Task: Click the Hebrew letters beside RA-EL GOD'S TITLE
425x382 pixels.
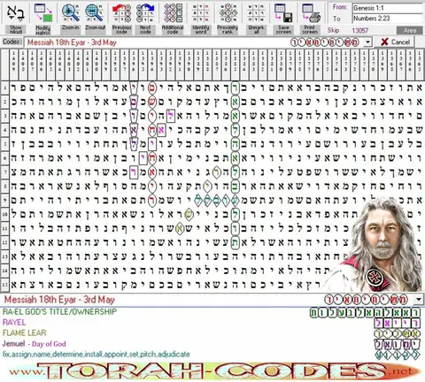Action: tap(365, 313)
